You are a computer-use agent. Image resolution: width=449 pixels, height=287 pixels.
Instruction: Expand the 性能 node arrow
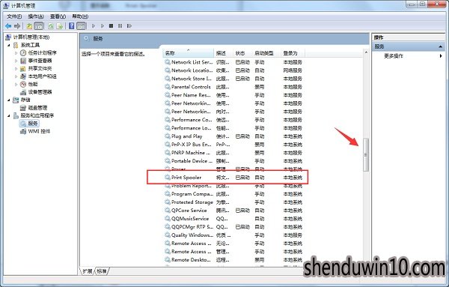click(x=16, y=84)
